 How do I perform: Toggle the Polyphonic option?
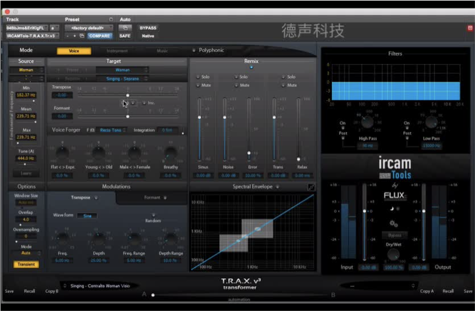194,50
